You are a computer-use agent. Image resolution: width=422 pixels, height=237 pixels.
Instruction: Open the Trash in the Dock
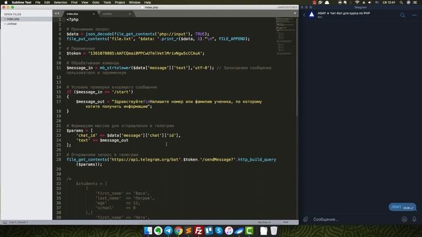[274, 230]
